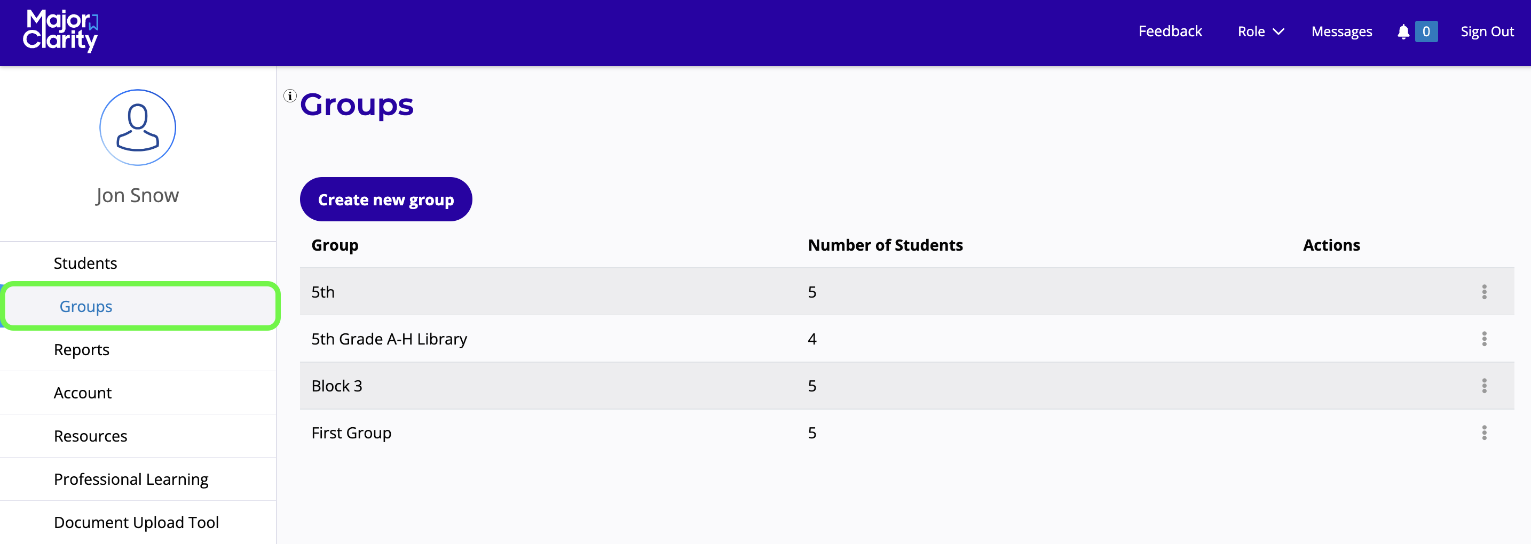The width and height of the screenshot is (1531, 544).
Task: Open the actions menu for First Group
Action: click(1485, 433)
